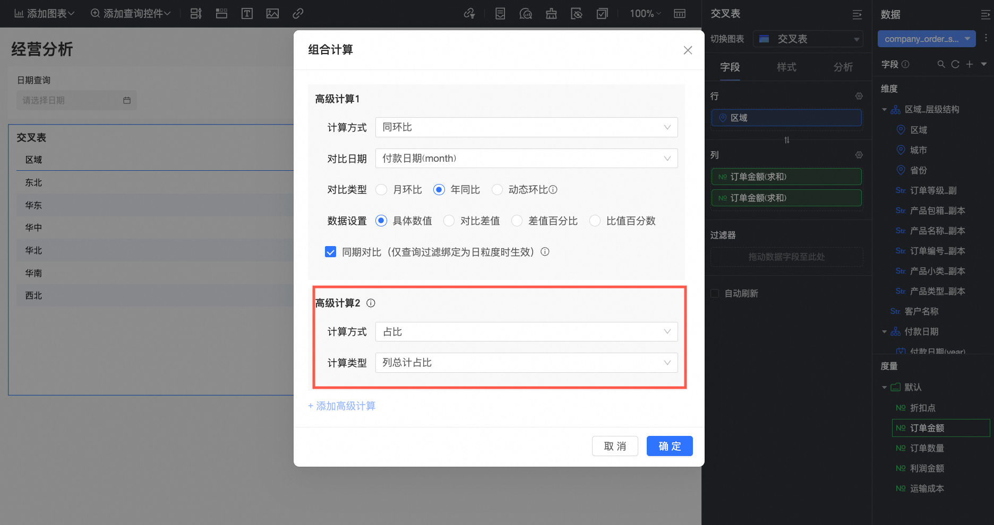Switch to the 分析 tab
Viewport: 994px width, 525px height.
tap(843, 67)
